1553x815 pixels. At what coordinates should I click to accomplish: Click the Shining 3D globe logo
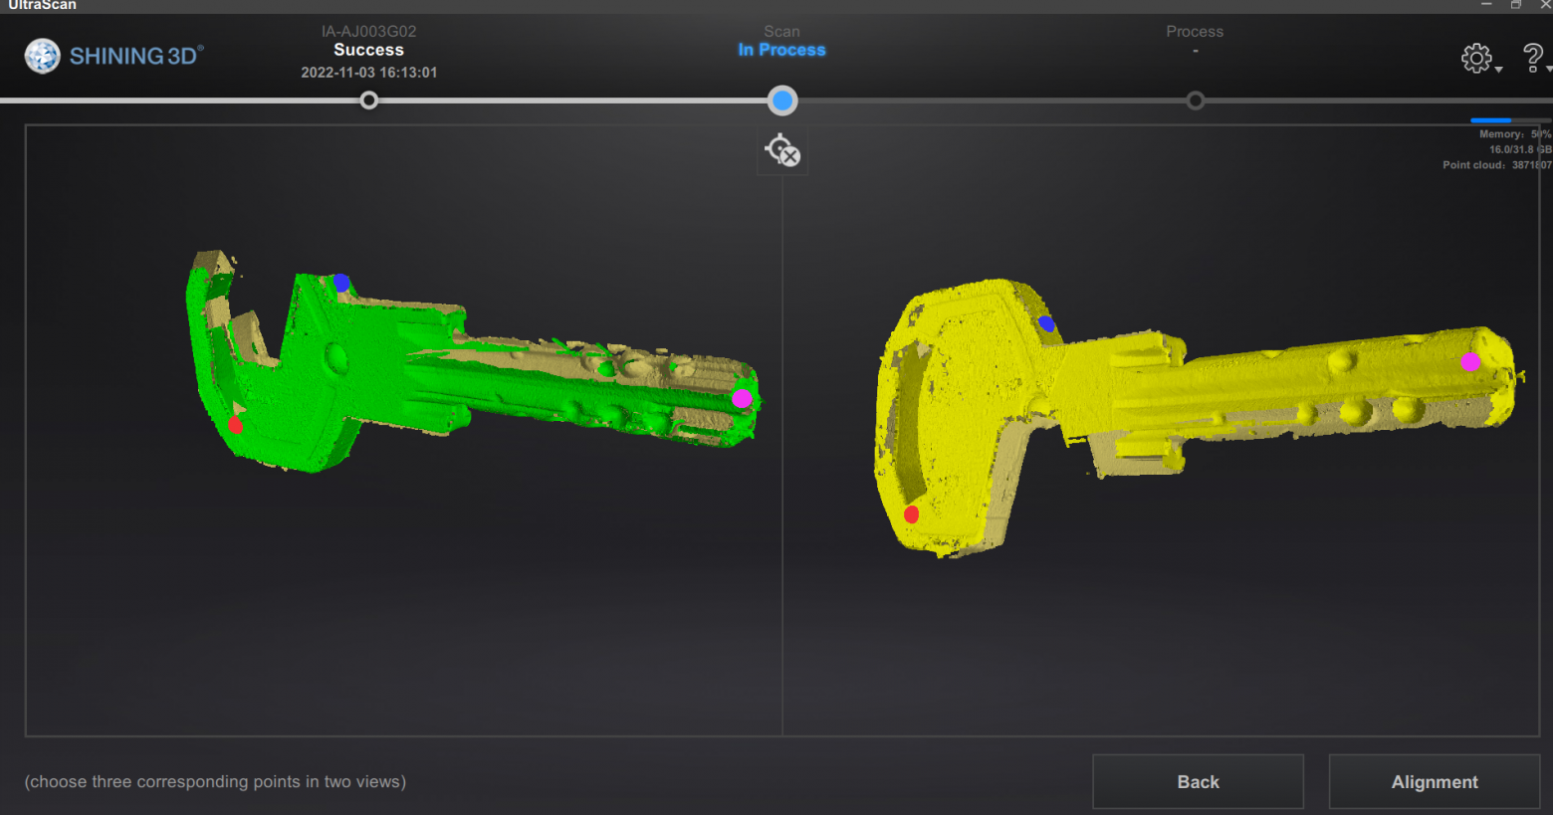click(x=43, y=56)
